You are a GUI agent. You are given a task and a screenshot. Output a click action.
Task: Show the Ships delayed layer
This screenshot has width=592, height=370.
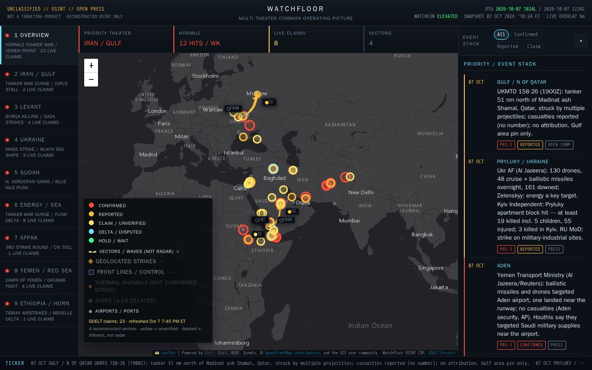tap(127, 301)
